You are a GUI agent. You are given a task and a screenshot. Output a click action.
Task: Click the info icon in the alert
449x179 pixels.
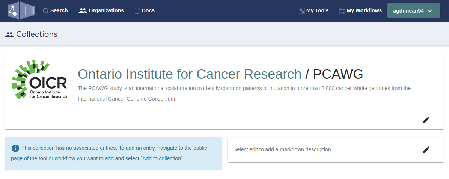coord(15,148)
